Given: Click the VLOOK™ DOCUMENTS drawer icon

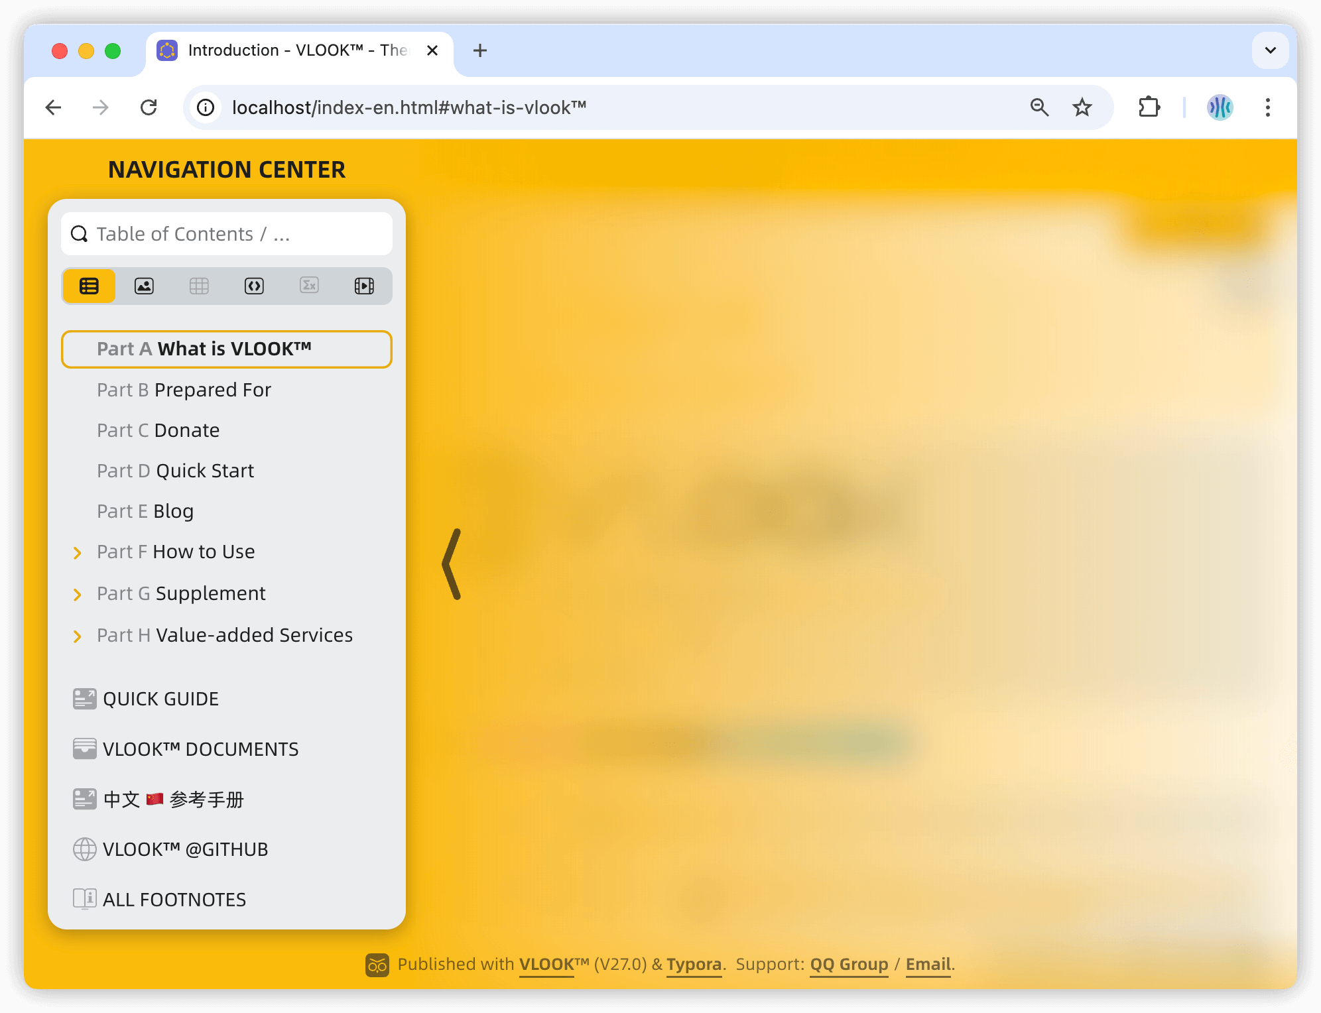Looking at the screenshot, I should click(84, 749).
